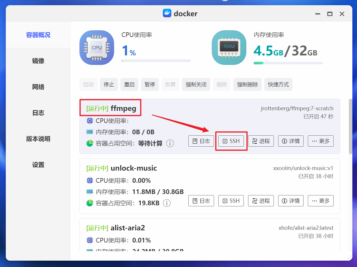Screen dimensions: 357x267
Task: Click the CPU usage progress bar
Action: point(156,61)
